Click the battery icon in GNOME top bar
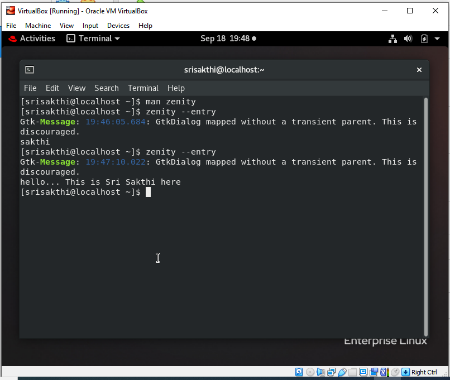Image resolution: width=450 pixels, height=380 pixels. 424,39
